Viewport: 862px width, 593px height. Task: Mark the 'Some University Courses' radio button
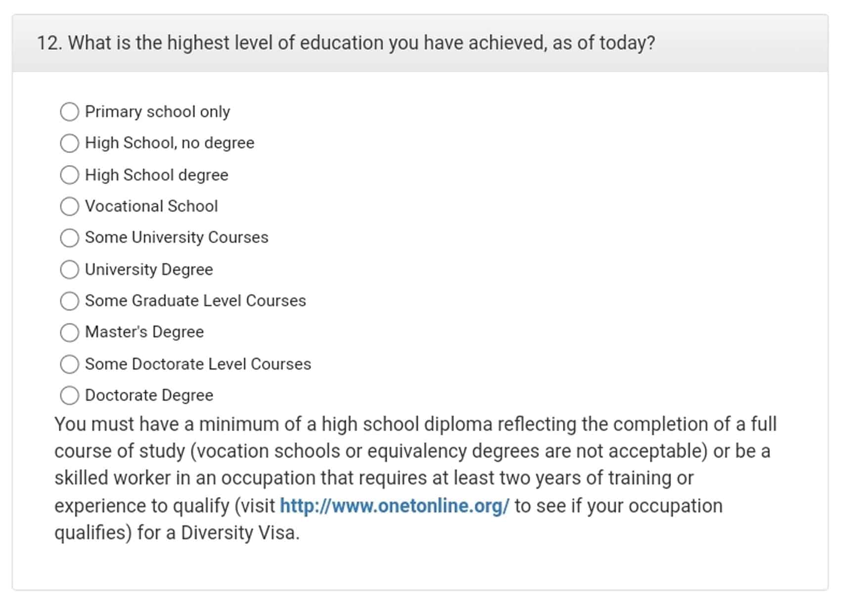[69, 238]
